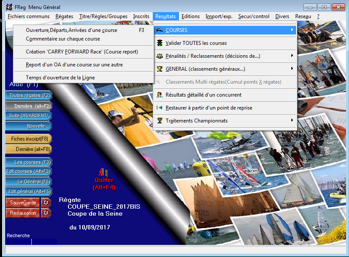Open the Fichiers communs menu
Image resolution: width=349 pixels, height=257 pixels.
click(x=28, y=16)
